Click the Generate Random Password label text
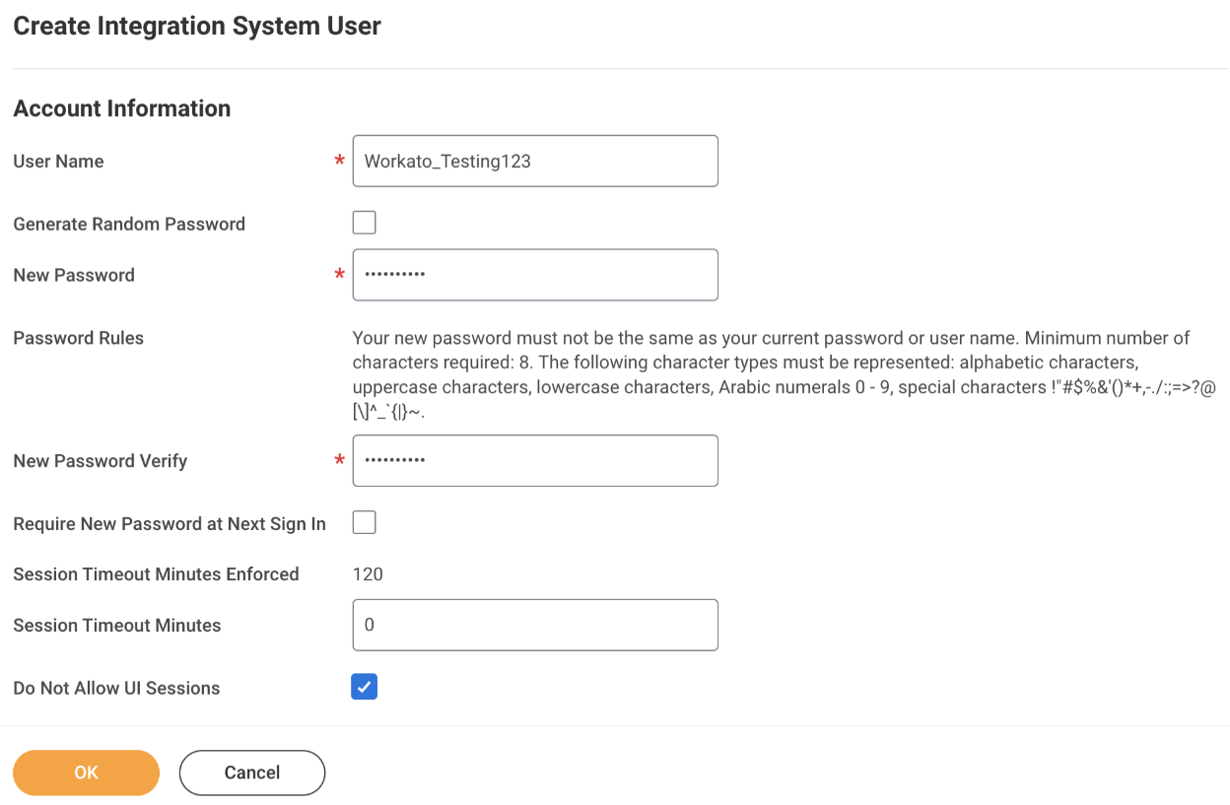This screenshot has width=1230, height=805. [129, 224]
